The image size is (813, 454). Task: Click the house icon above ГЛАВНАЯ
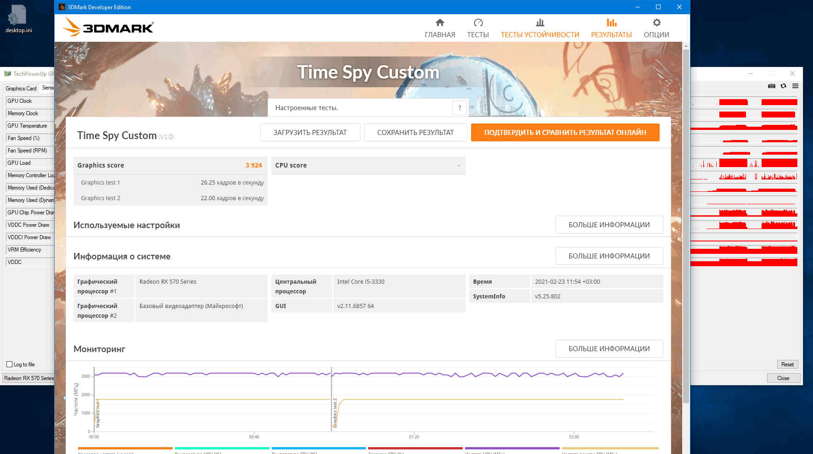pyautogui.click(x=440, y=22)
